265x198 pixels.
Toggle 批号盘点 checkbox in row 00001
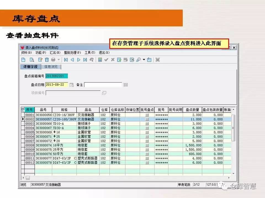(x=147, y=115)
